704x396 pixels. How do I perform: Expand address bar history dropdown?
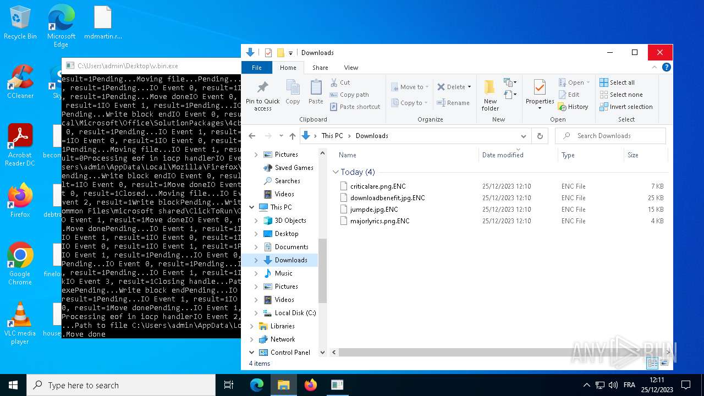pos(523,136)
